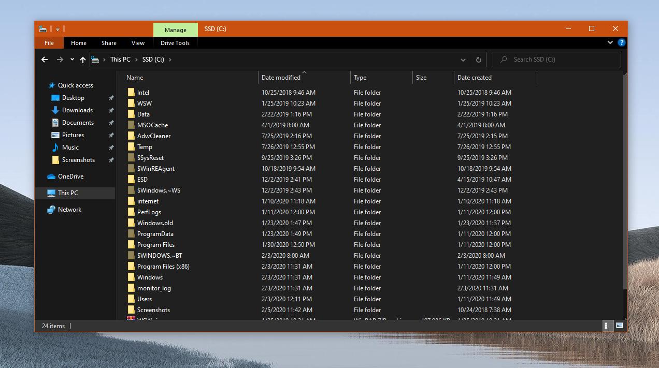Switch to the View ribbon tab

coord(138,43)
